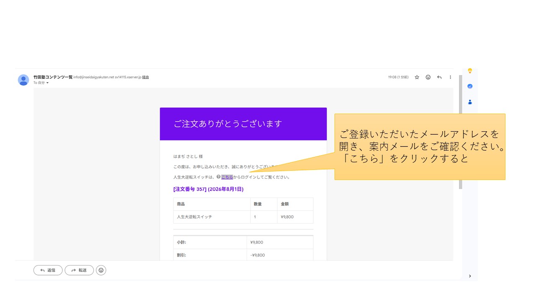This screenshot has width=536, height=302.
Task: Click the 商品 column header
Action: point(181,204)
